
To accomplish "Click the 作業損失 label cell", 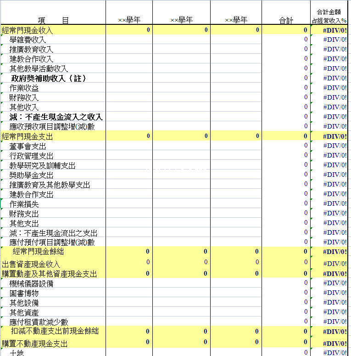I will [24, 204].
